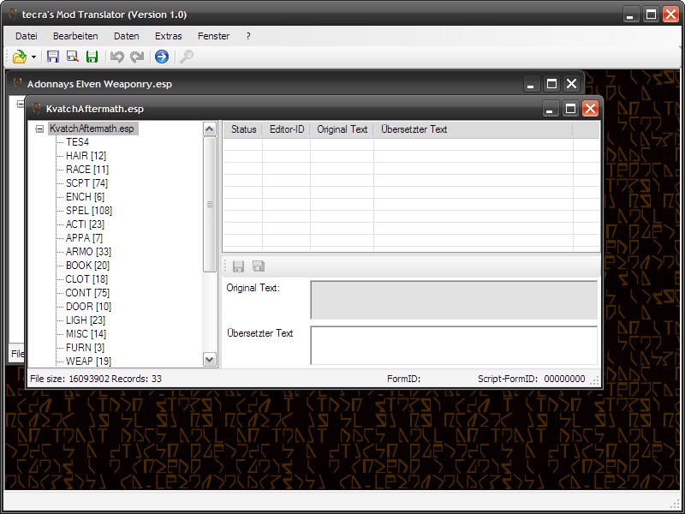The height and width of the screenshot is (514, 685).
Task: Click the blue circle arrow icon
Action: (162, 57)
